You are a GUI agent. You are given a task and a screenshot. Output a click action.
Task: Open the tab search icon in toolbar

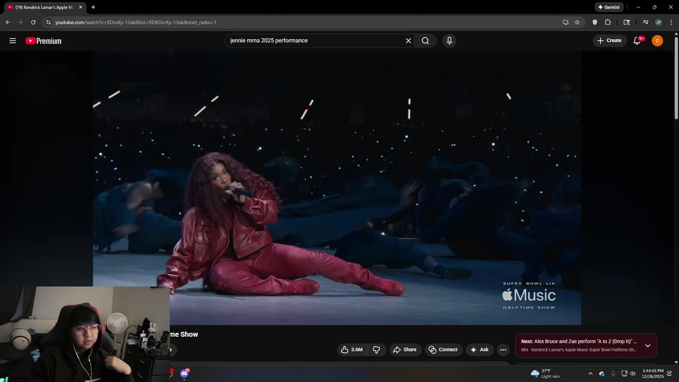(626, 22)
